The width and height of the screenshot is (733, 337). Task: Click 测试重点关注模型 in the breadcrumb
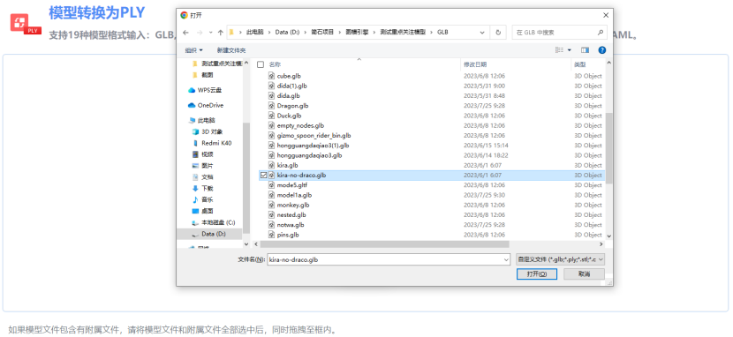pos(403,33)
